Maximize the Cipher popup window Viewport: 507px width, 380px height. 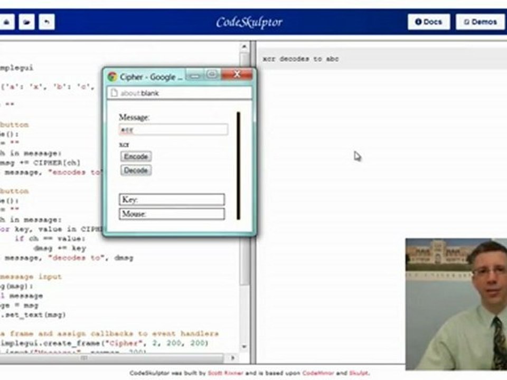[x=212, y=75]
